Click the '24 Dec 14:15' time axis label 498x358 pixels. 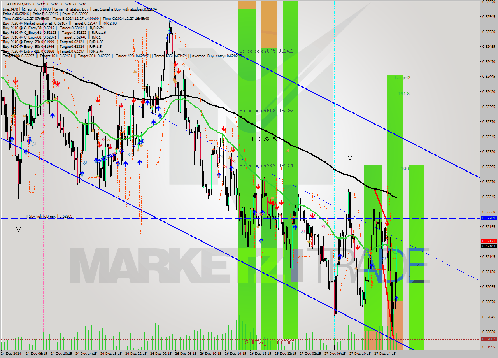pyautogui.click(x=86, y=354)
